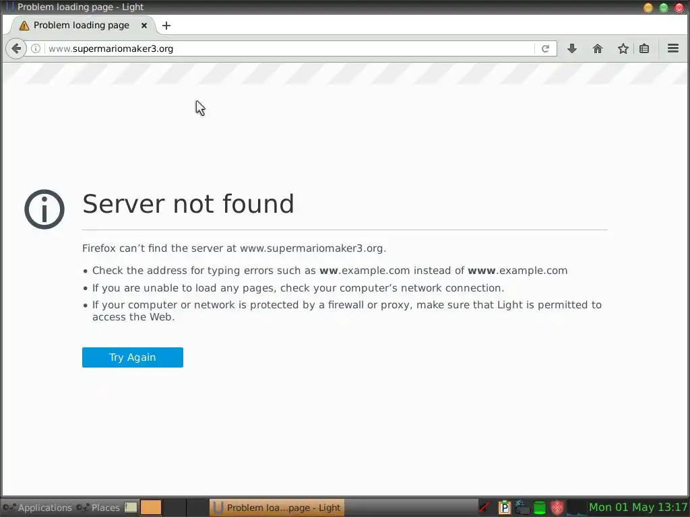
Task: Click the Try Again button
Action: click(x=133, y=357)
